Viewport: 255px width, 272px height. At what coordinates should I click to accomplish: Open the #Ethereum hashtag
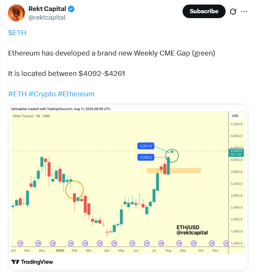[x=76, y=94]
